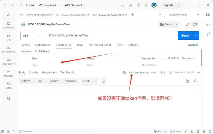Go back with the left arrow
213x134 pixels.
(x=13, y=5)
